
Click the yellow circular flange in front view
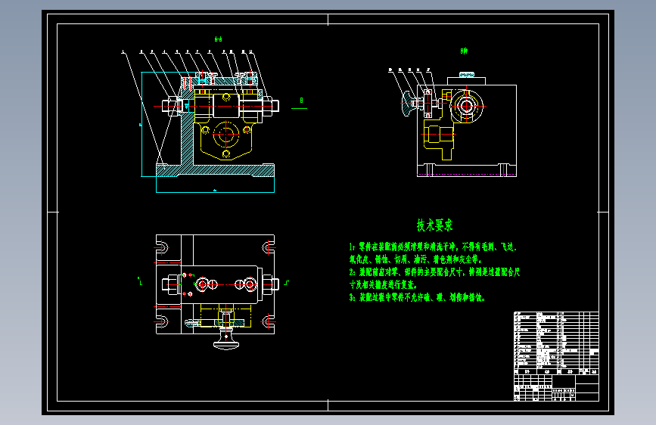point(226,135)
